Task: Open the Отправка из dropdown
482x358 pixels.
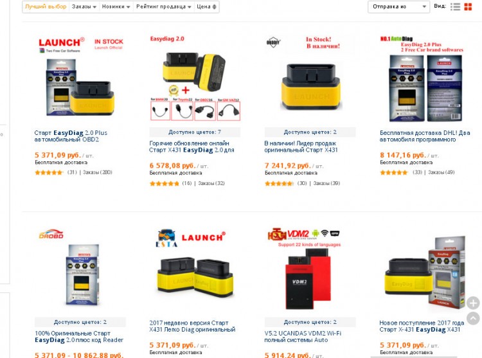Action: click(x=398, y=7)
